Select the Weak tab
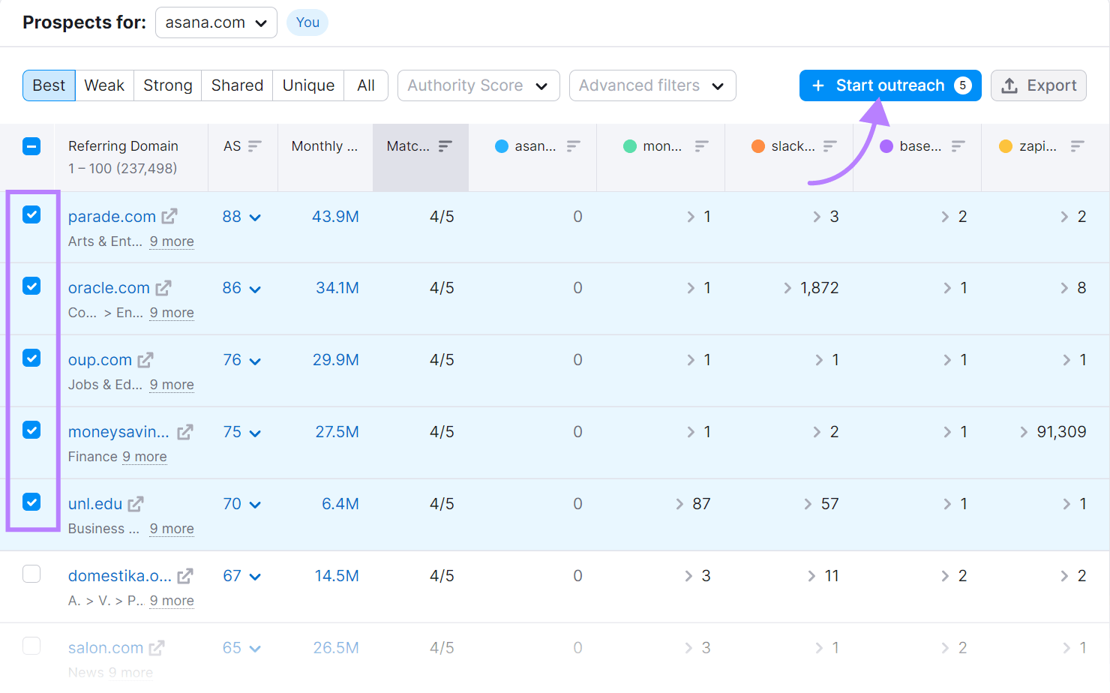This screenshot has width=1110, height=693. [104, 85]
